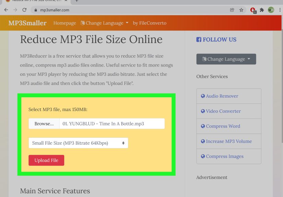
Task: Open Chrome's three-dot menu
Action: coord(280,10)
